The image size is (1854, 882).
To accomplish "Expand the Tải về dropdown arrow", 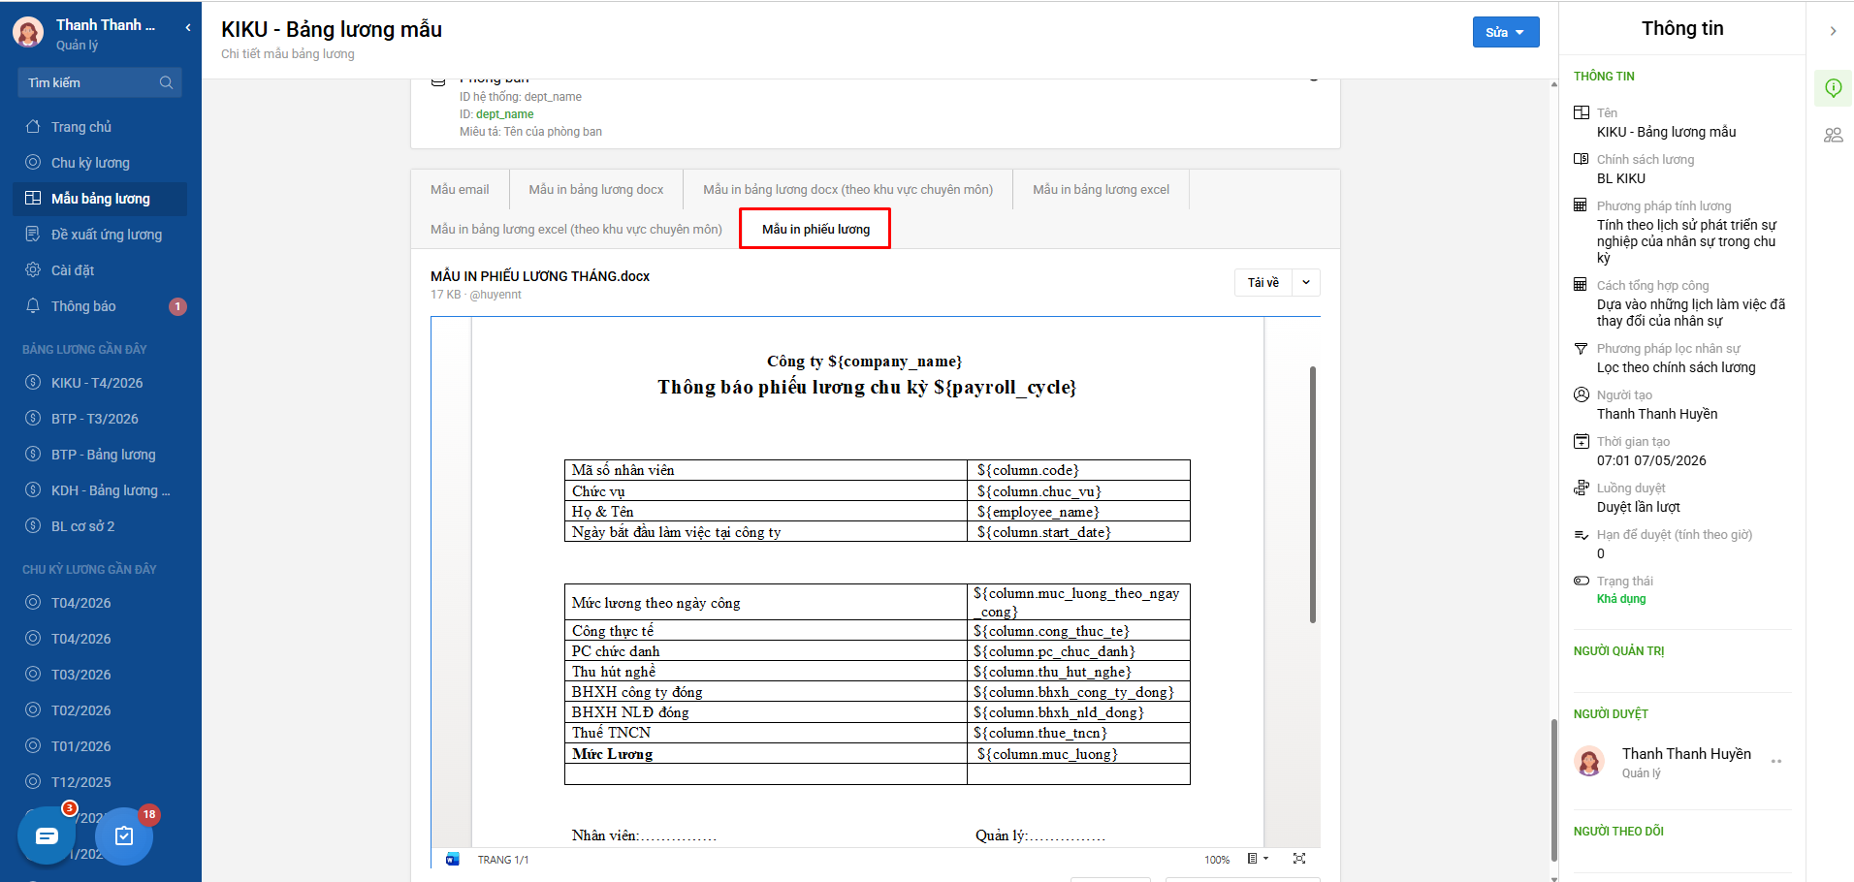I will (1306, 283).
